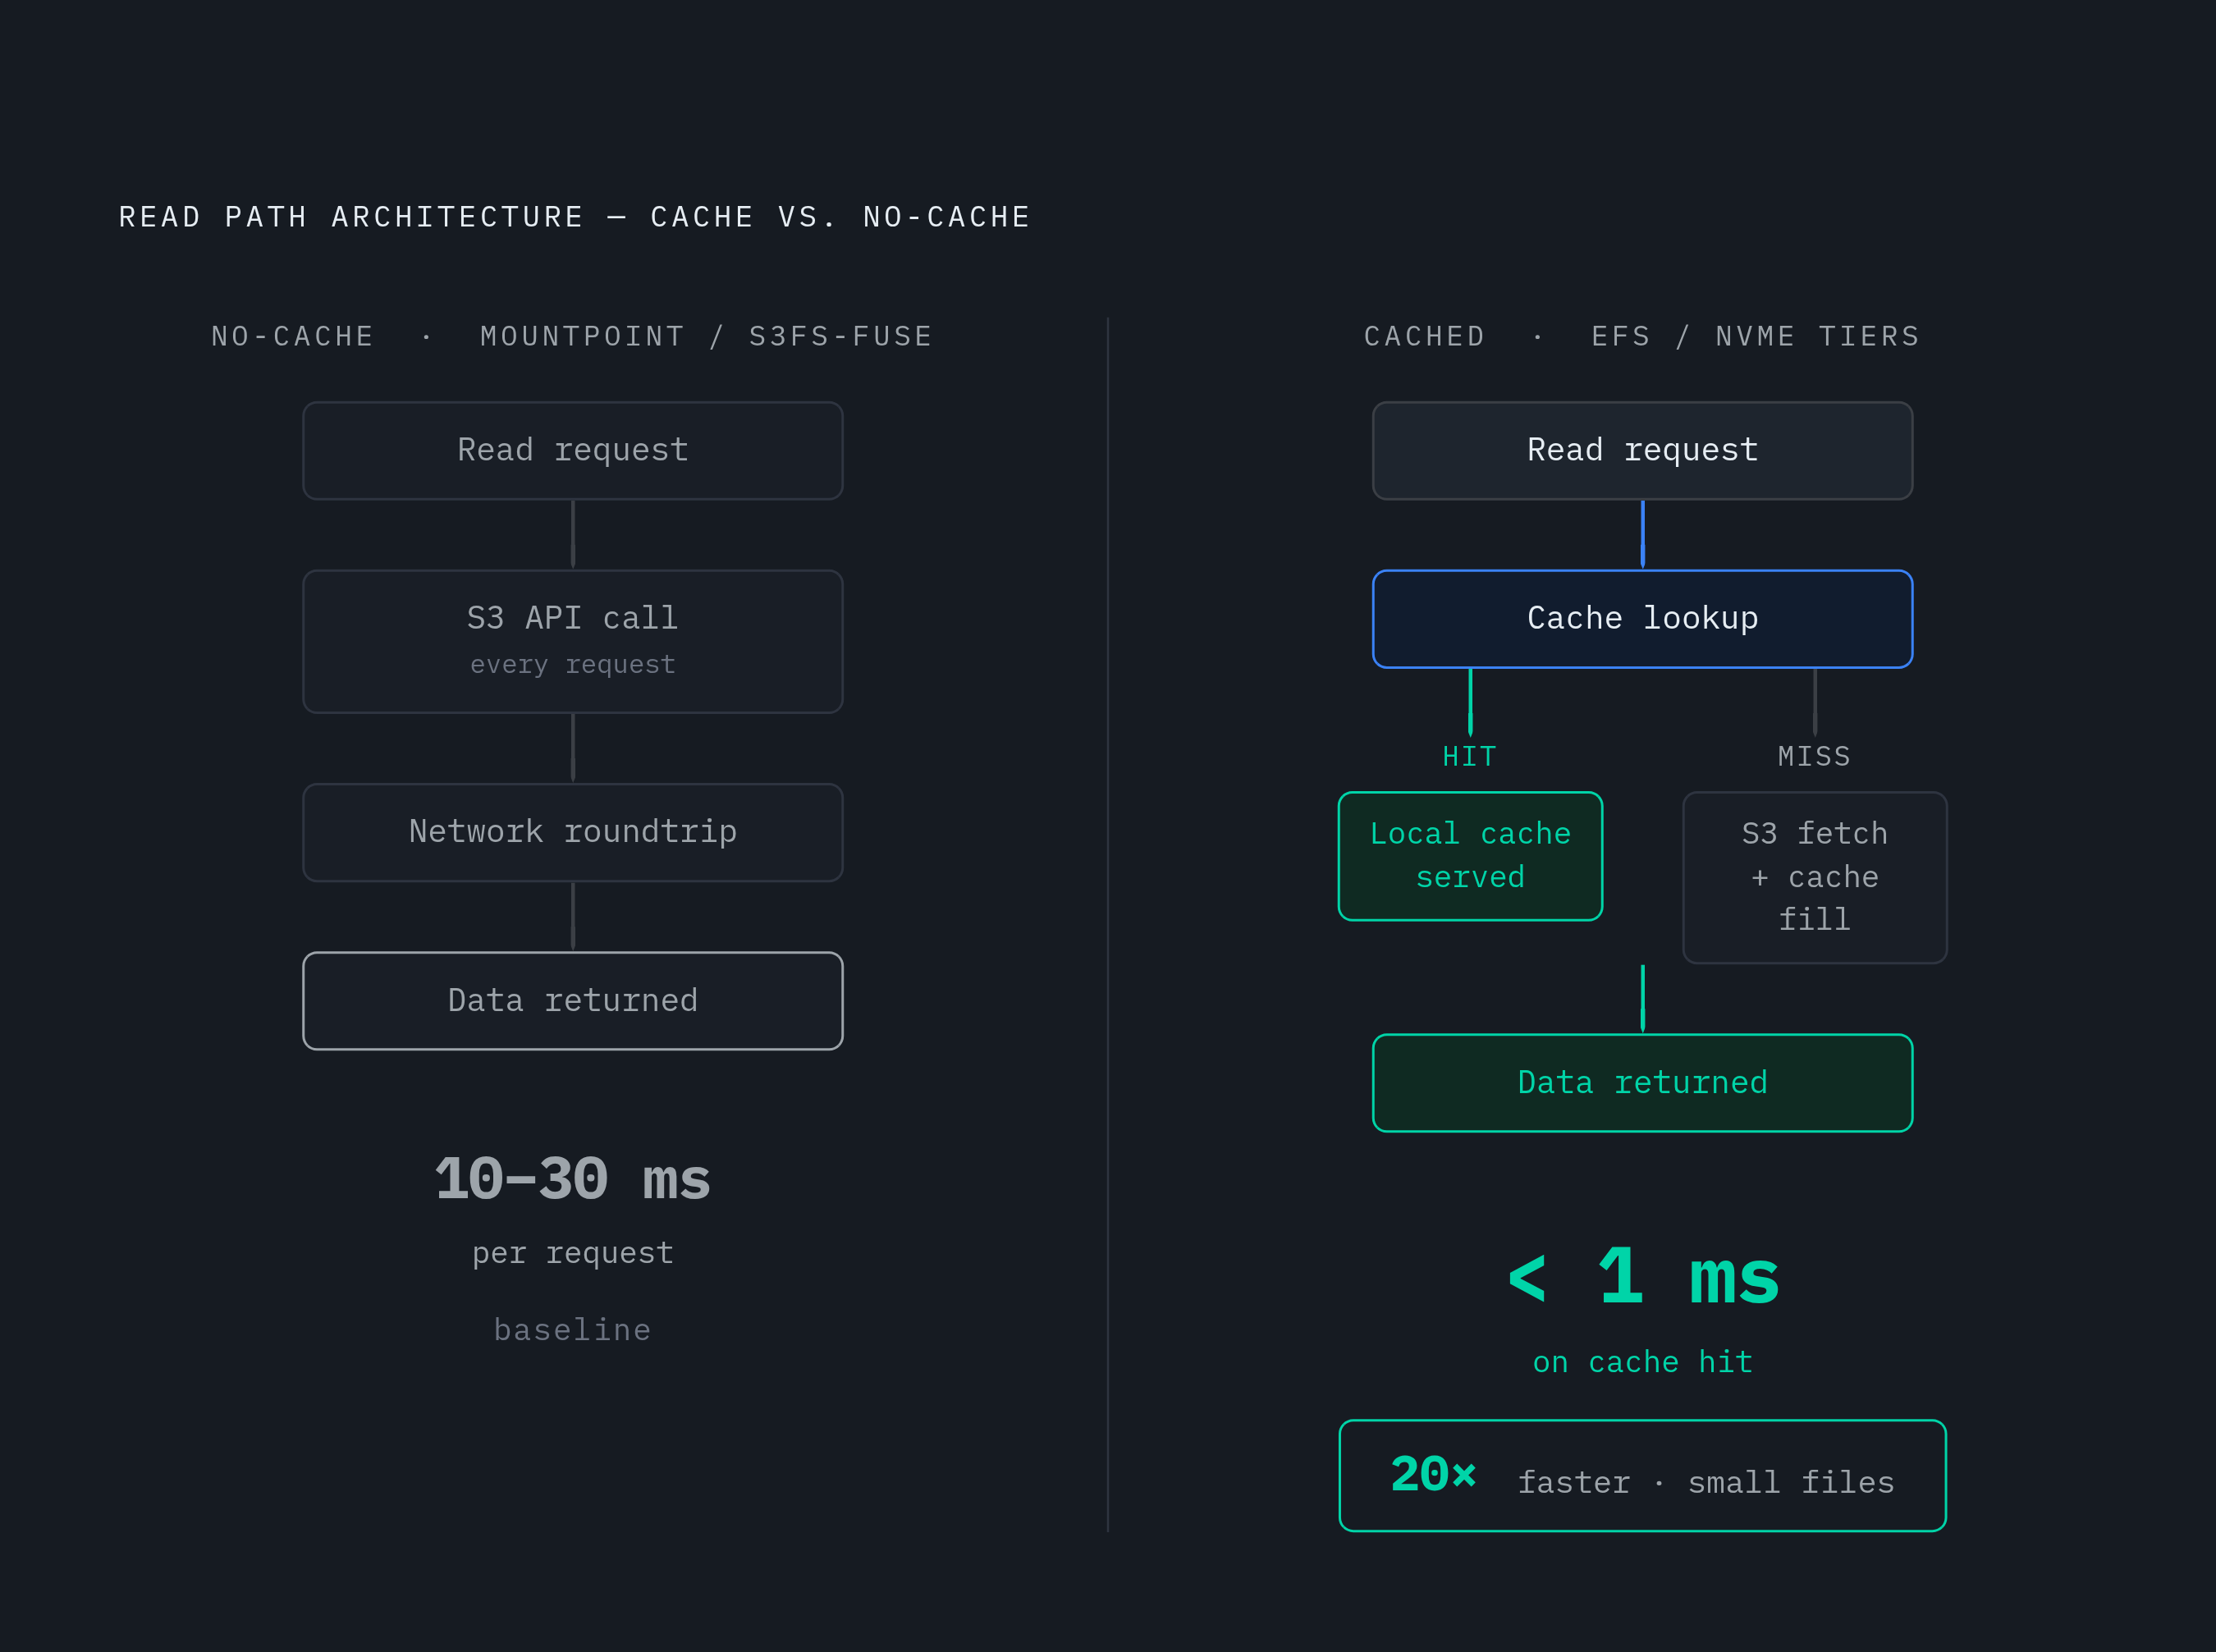
Task: Click the Read Path Architecture title
Action: tap(575, 217)
